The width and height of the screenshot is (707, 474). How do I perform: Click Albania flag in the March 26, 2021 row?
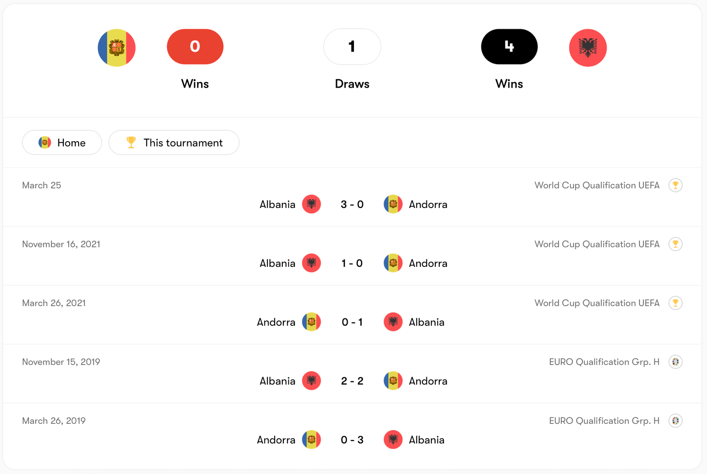click(x=393, y=322)
